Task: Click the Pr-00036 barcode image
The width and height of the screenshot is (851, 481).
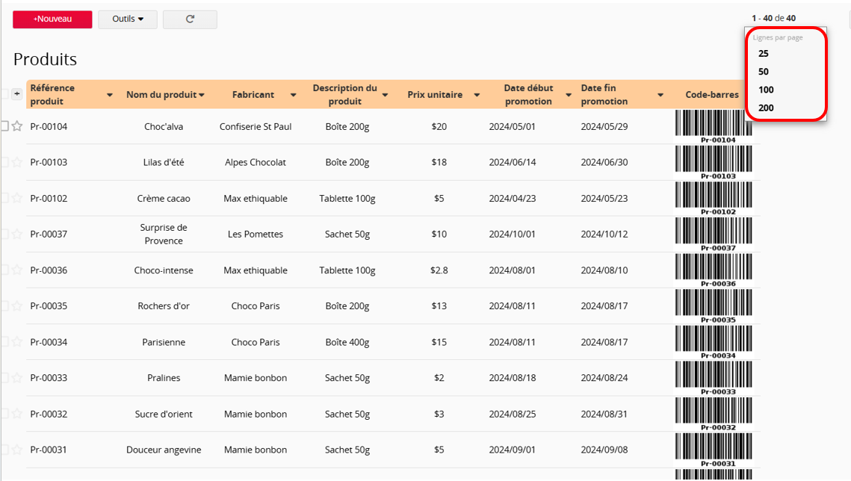Action: click(714, 270)
